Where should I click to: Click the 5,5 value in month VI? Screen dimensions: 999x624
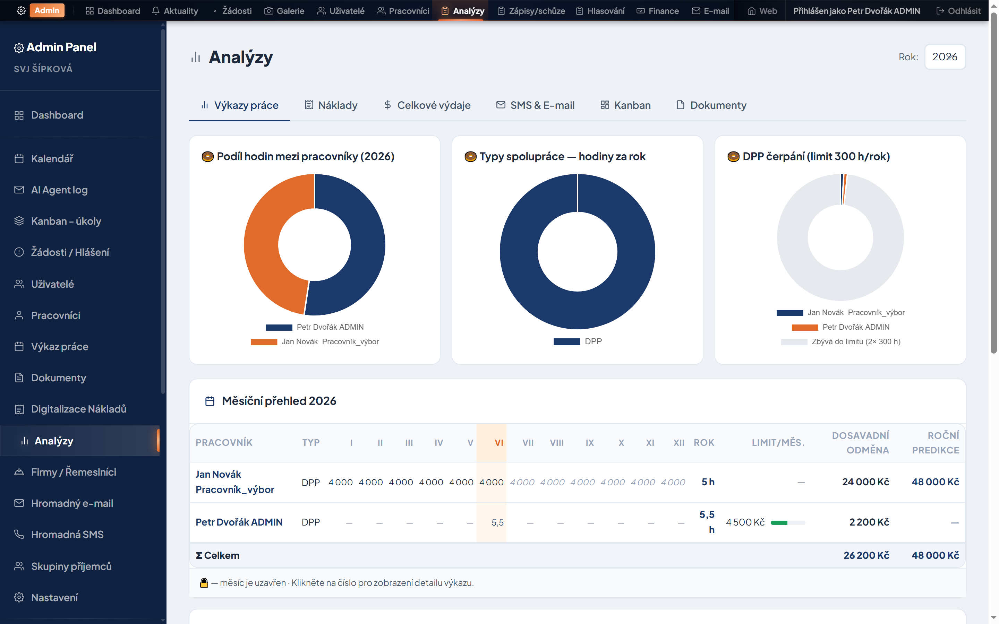tap(497, 523)
